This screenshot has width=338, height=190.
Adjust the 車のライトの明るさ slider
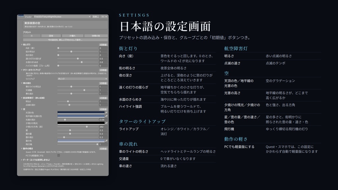pyautogui.click(x=78, y=87)
